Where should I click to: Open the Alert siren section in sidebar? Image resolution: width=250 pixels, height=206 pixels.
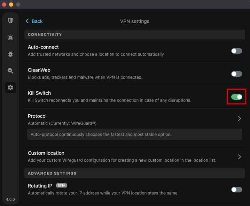tap(10, 38)
